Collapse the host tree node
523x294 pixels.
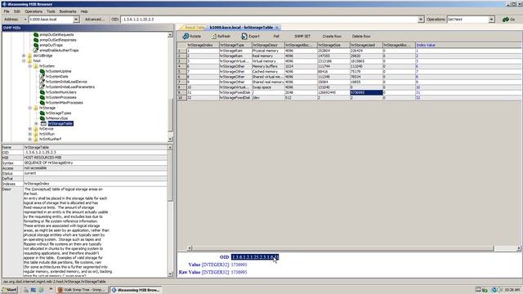pos(24,61)
